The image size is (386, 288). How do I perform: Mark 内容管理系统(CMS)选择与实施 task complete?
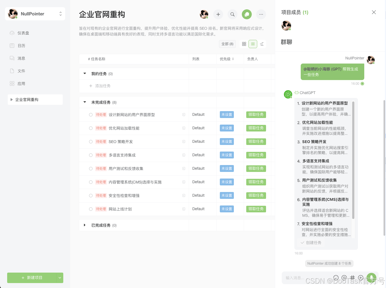click(x=91, y=182)
